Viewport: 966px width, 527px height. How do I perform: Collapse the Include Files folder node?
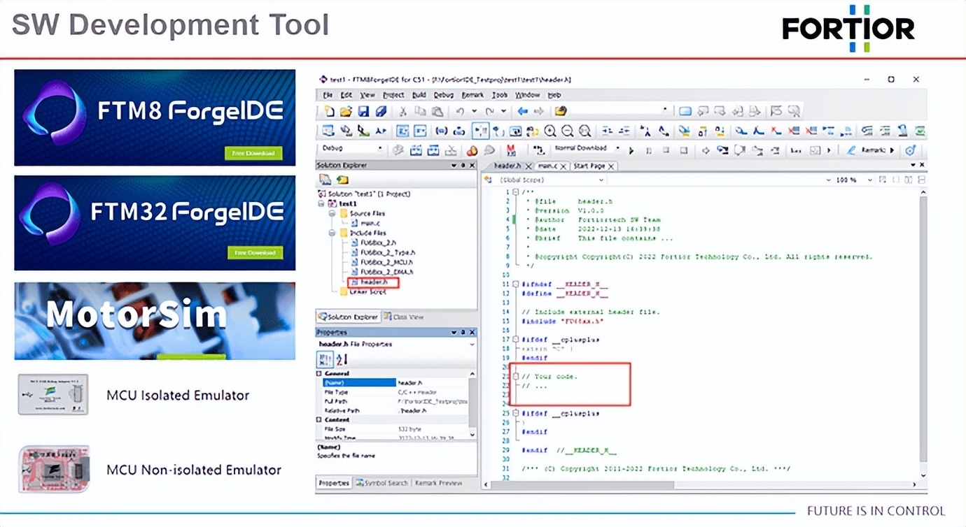coord(332,233)
